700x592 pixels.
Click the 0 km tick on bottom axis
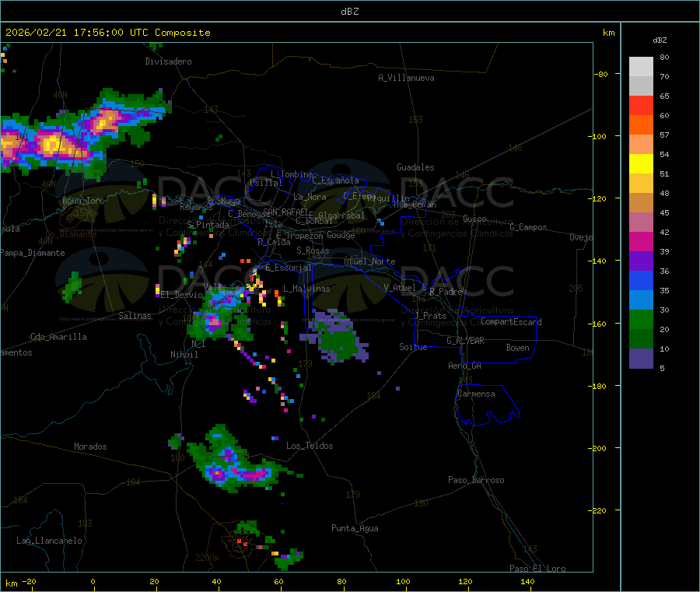pyautogui.click(x=93, y=581)
